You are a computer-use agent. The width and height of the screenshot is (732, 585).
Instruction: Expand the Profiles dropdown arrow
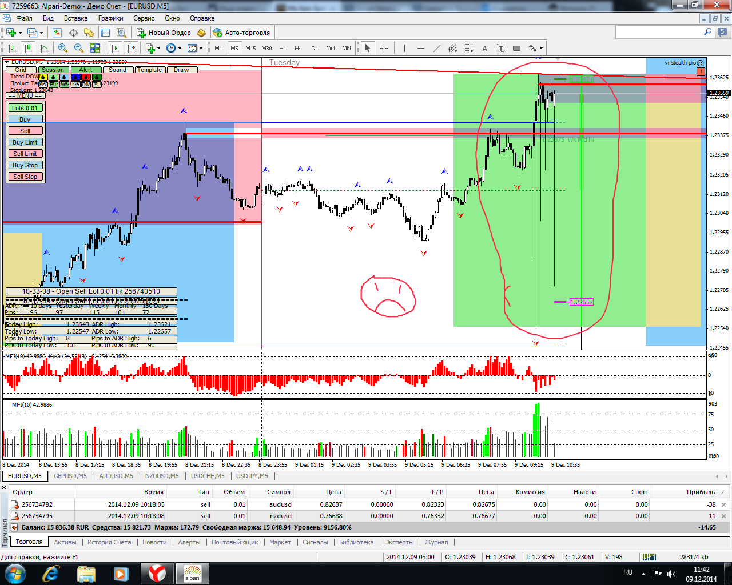pos(41,33)
